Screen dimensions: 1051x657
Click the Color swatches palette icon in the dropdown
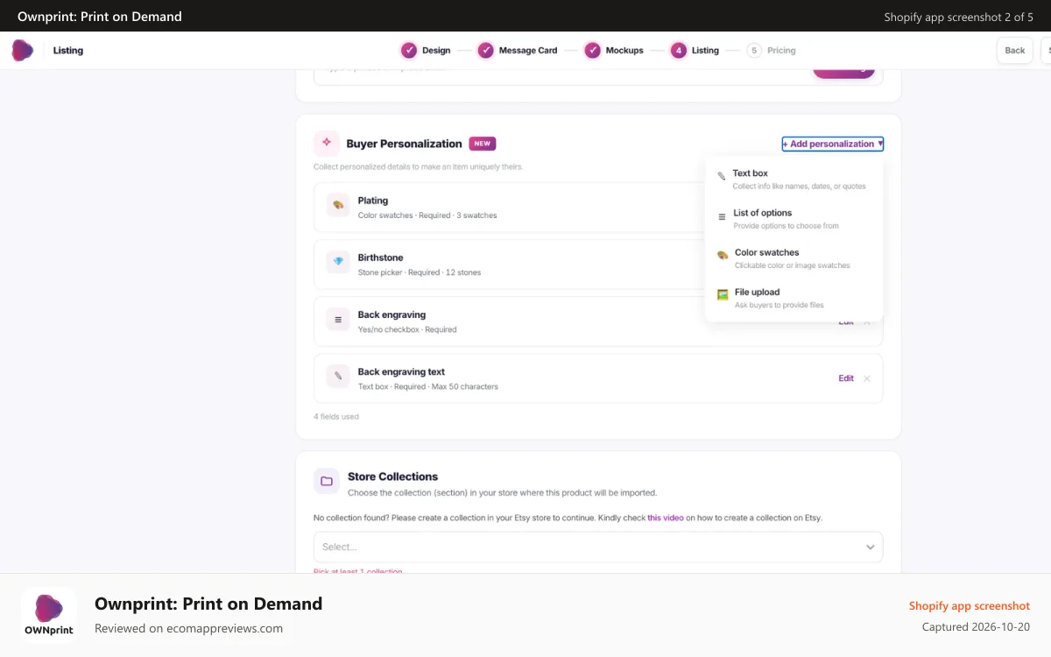(723, 255)
